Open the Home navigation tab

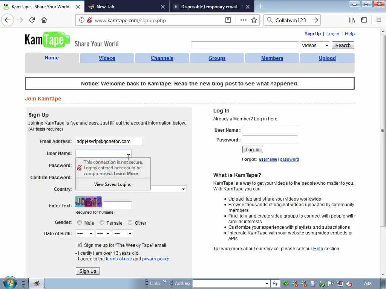(x=52, y=58)
